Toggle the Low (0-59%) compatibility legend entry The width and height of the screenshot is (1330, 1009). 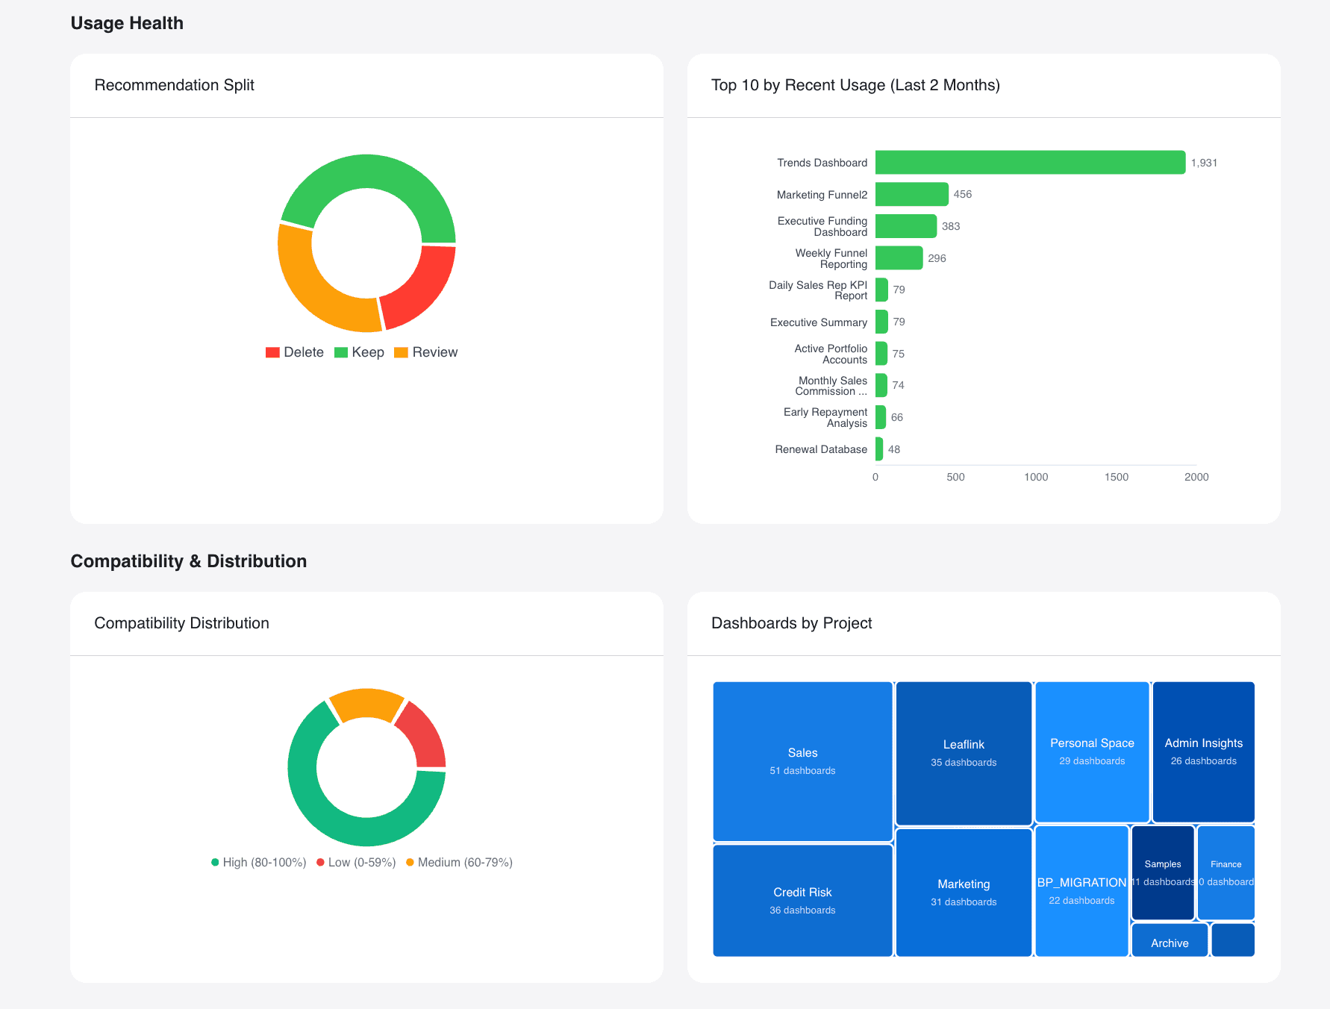pos(357,862)
